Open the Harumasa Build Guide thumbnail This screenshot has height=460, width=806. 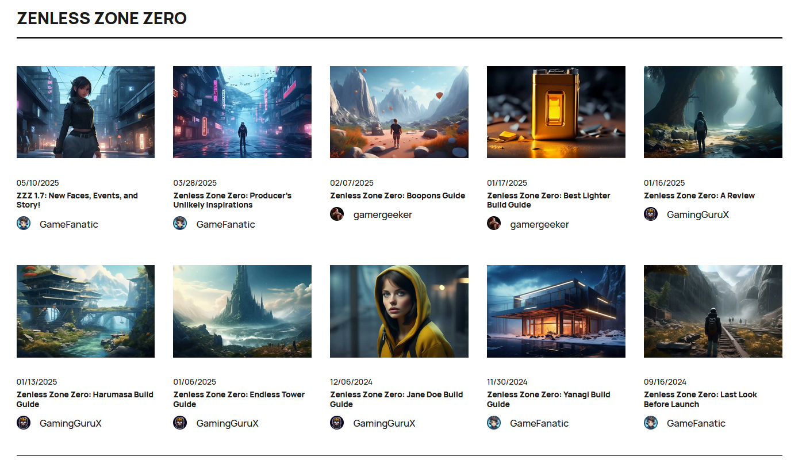[86, 311]
